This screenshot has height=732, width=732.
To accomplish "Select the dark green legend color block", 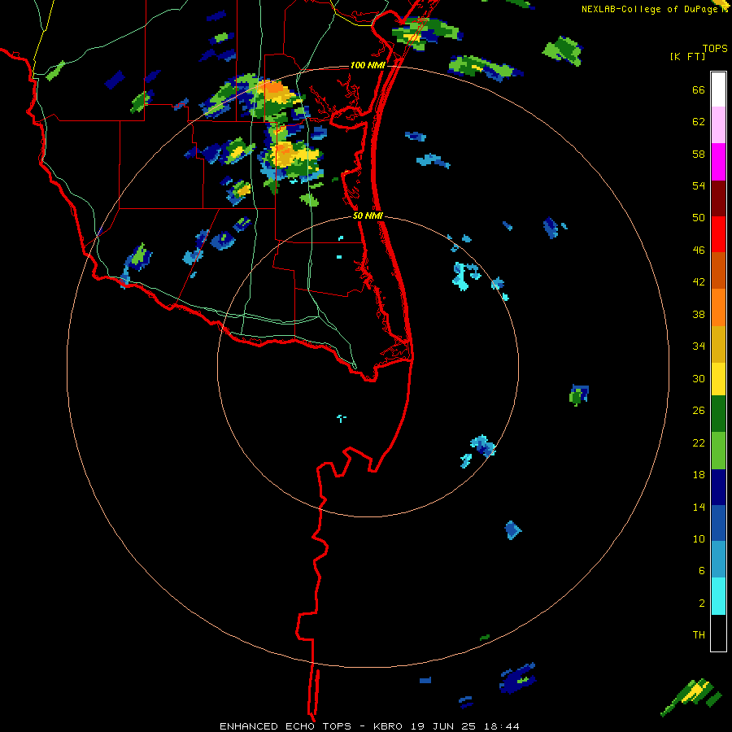I will click(x=718, y=414).
